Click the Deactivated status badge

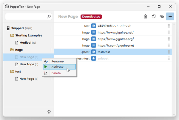click(91, 17)
